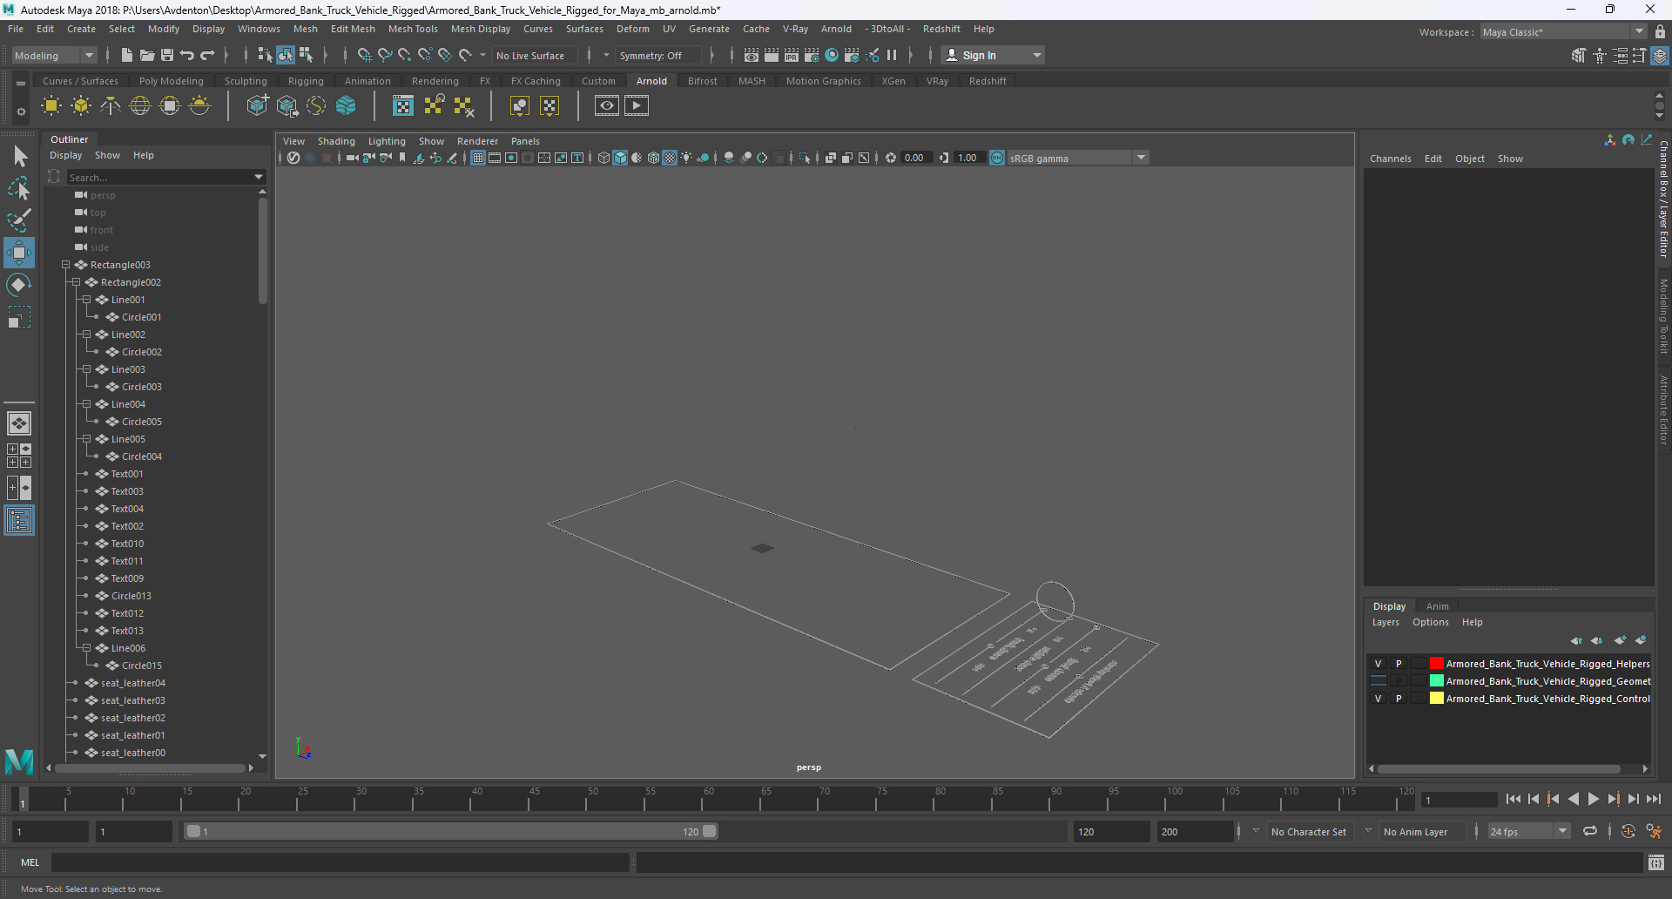The height and width of the screenshot is (899, 1672).
Task: Click the yellow Rigged_Control layer color swatch
Action: 1436,699
